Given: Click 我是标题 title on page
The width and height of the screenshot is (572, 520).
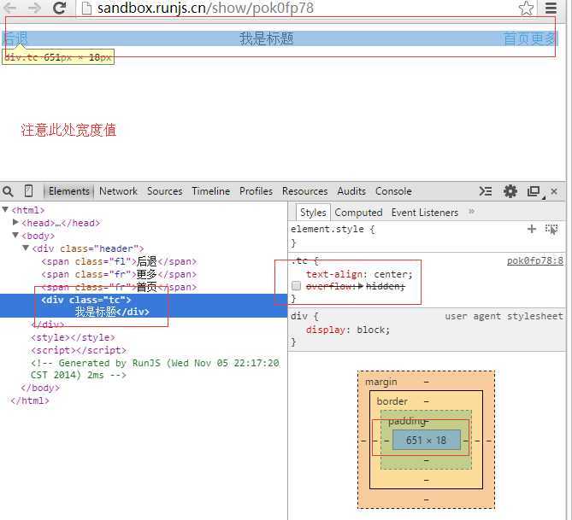Looking at the screenshot, I should point(266,38).
